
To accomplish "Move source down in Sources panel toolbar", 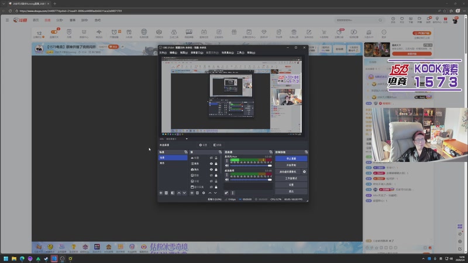I will 215,193.
